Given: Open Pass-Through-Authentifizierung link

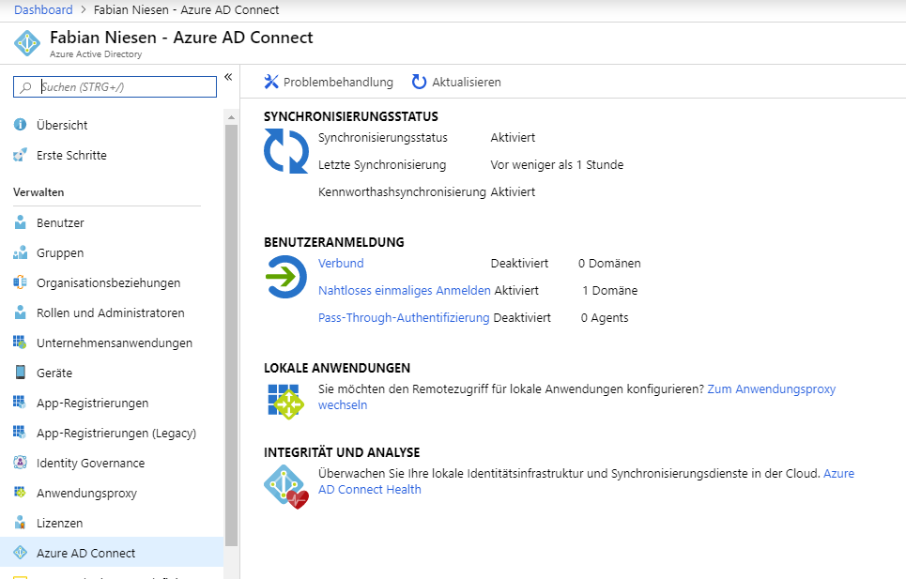Looking at the screenshot, I should click(x=404, y=317).
